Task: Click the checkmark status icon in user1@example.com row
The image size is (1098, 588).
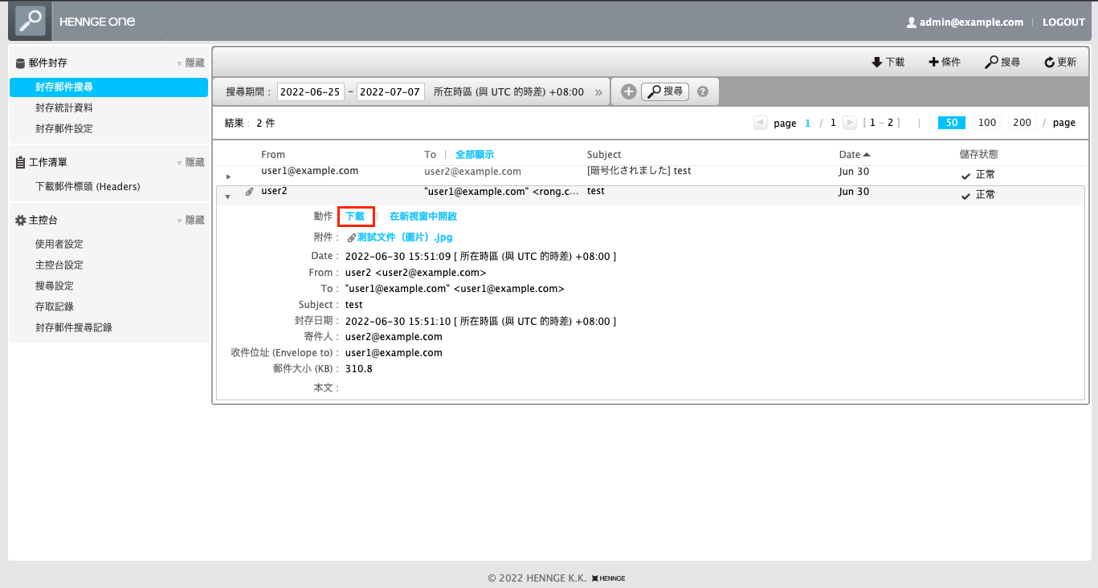Action: coord(966,175)
